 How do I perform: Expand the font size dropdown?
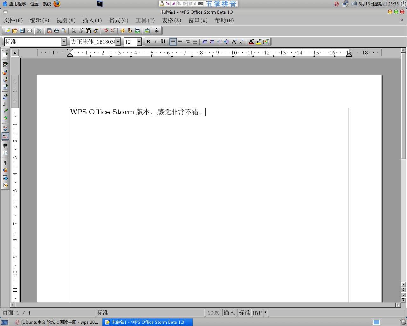(139, 42)
